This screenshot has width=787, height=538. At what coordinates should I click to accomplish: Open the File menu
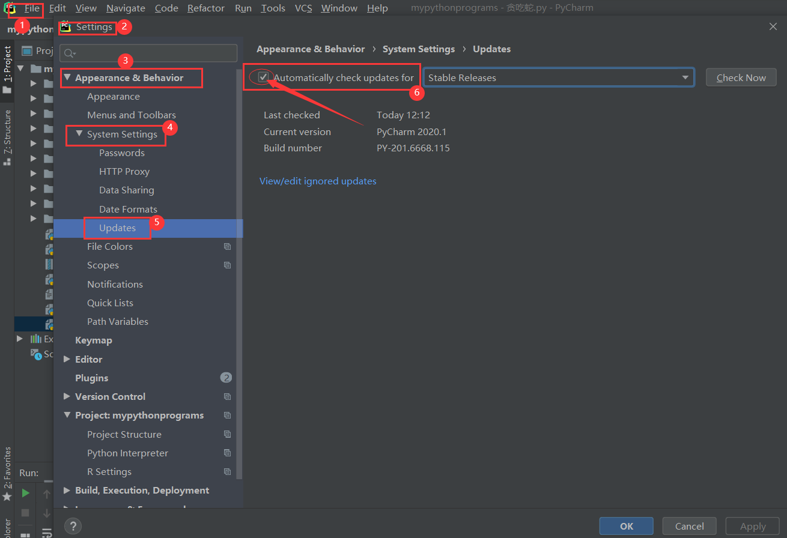point(32,8)
